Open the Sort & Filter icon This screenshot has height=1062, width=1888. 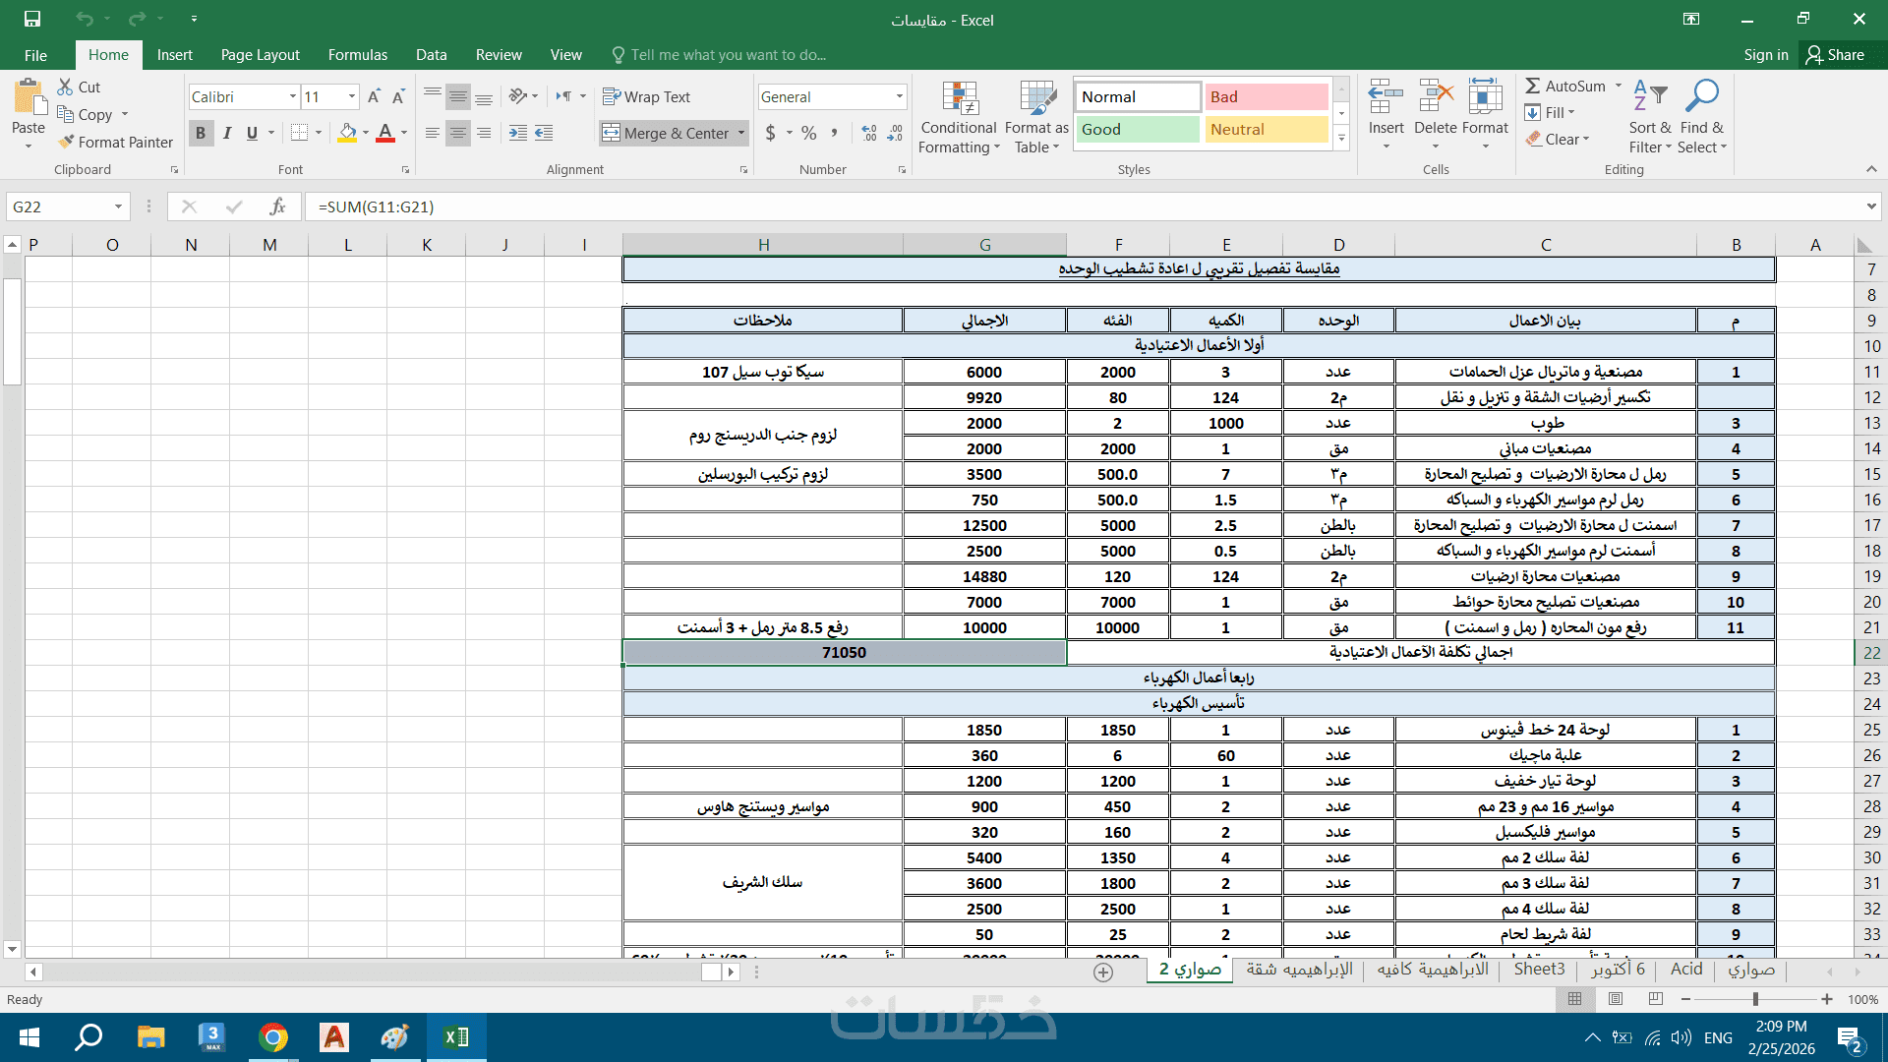click(x=1649, y=96)
